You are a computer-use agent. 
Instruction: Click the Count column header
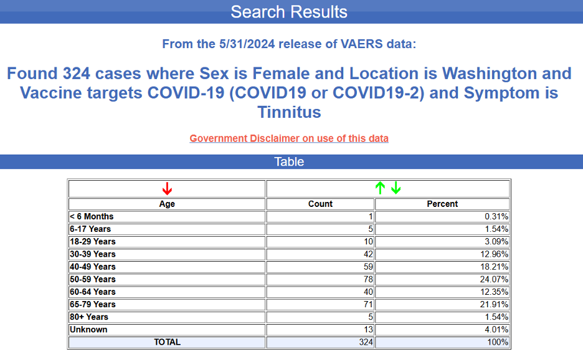click(x=320, y=204)
